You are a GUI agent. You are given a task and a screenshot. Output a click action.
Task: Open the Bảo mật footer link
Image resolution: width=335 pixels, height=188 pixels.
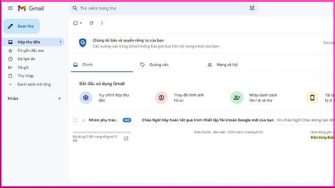click(219, 132)
